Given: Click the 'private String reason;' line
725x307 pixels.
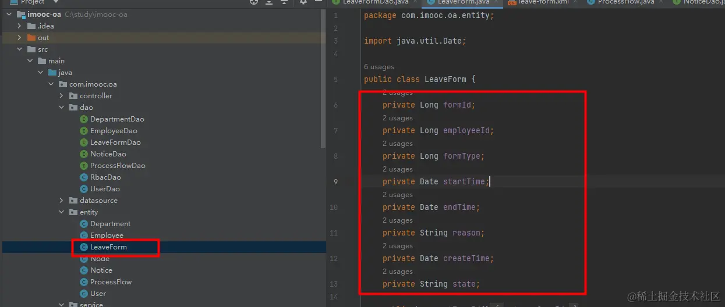Looking at the screenshot, I should [434, 233].
